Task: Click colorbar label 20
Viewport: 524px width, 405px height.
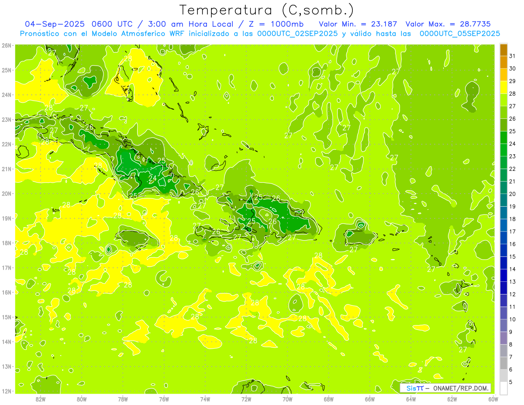Action: pyautogui.click(x=512, y=194)
